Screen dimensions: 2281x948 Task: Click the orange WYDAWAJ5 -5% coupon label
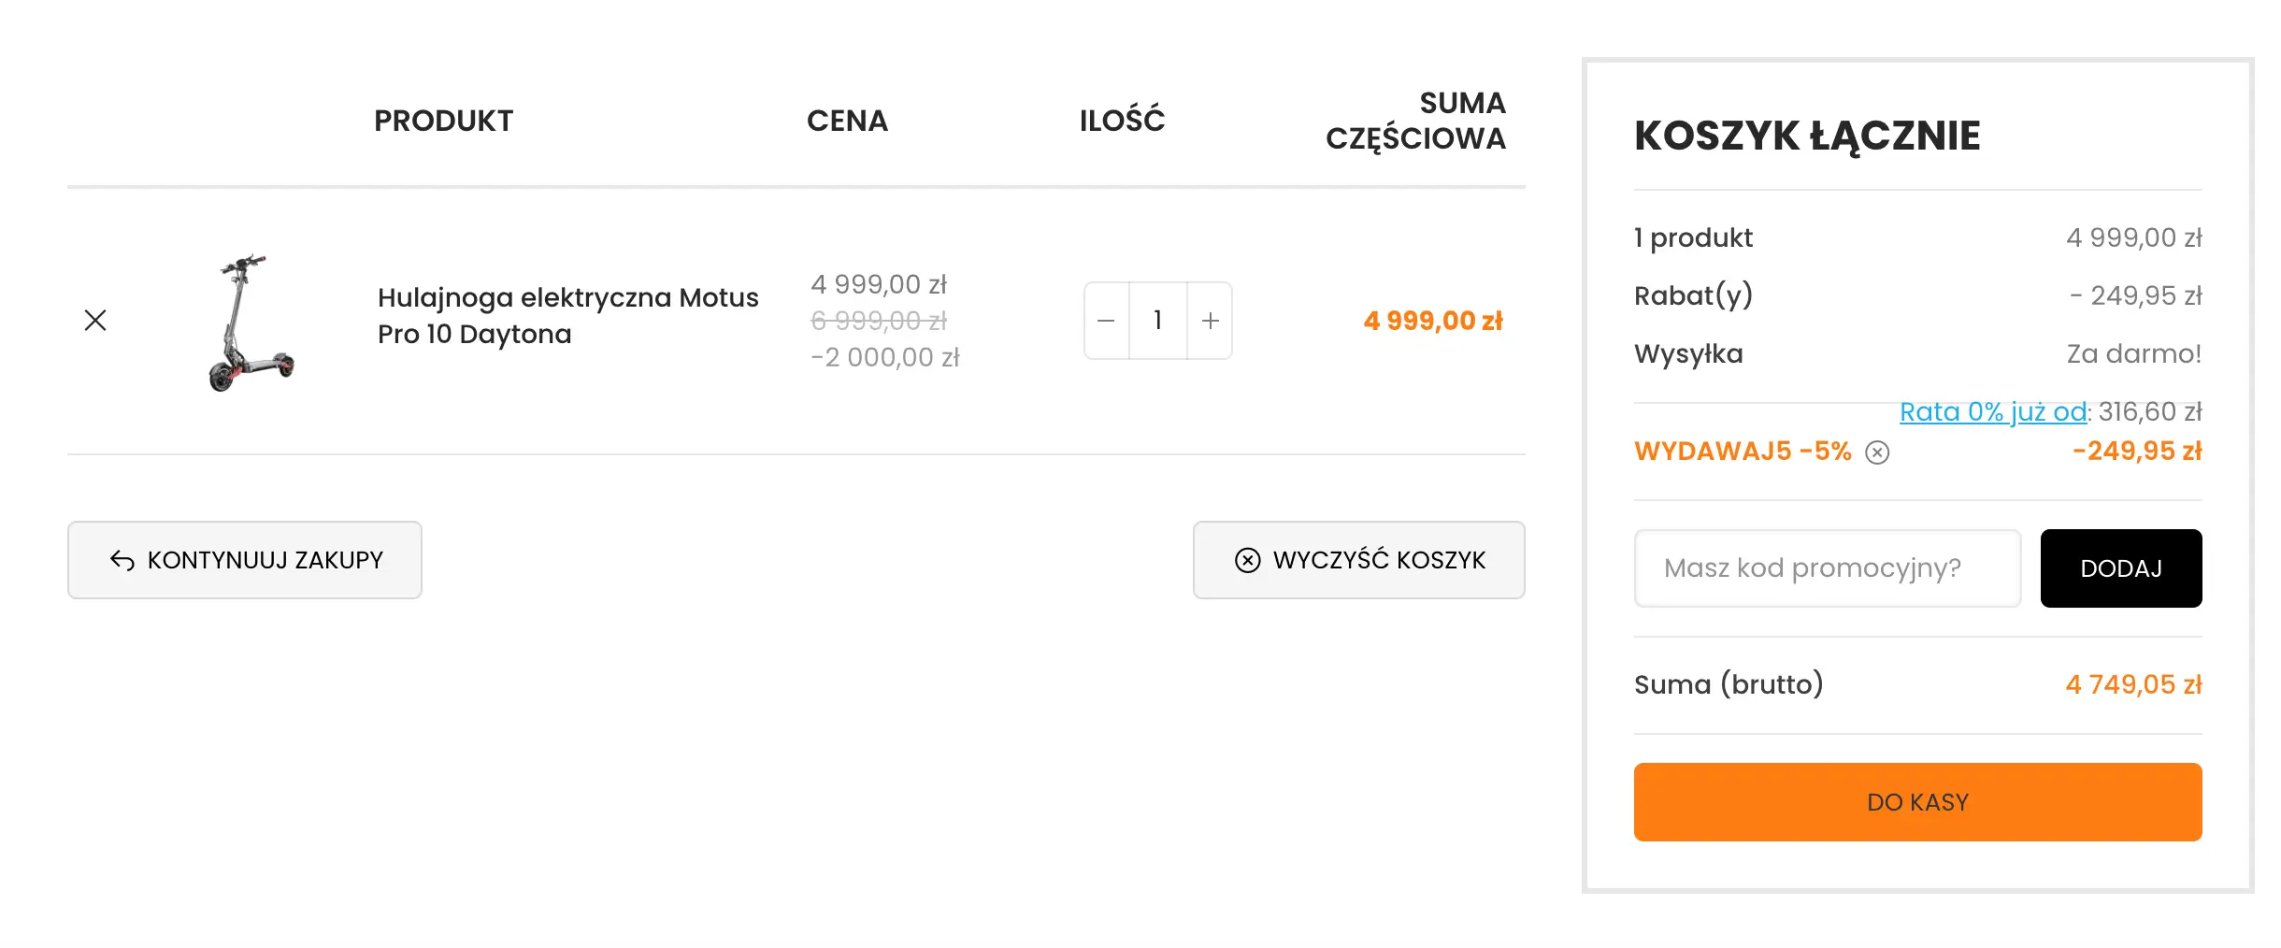pos(1743,452)
